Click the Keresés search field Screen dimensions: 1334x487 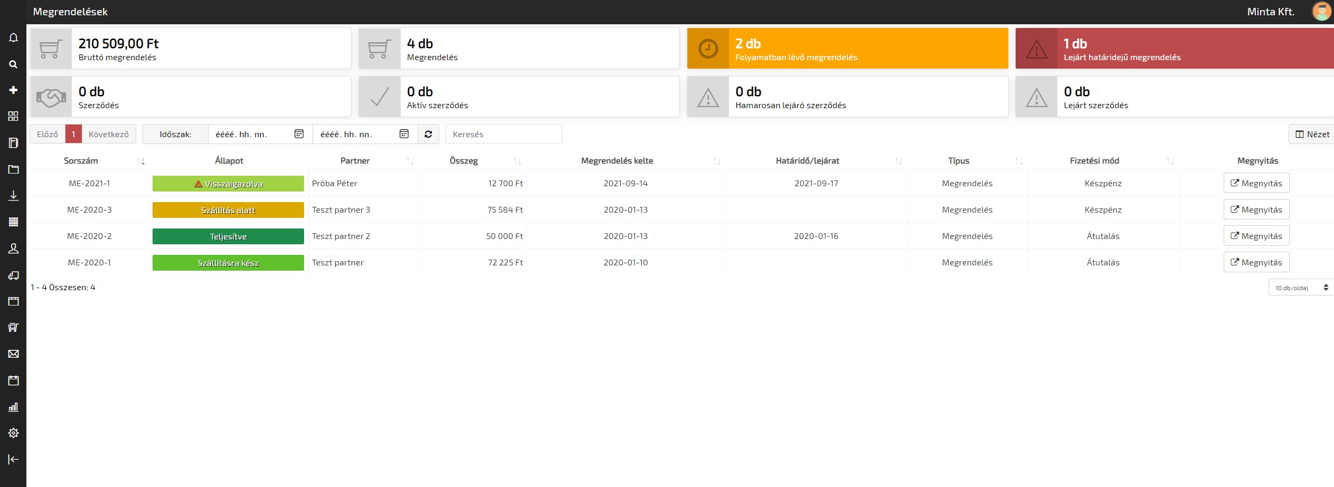click(504, 134)
